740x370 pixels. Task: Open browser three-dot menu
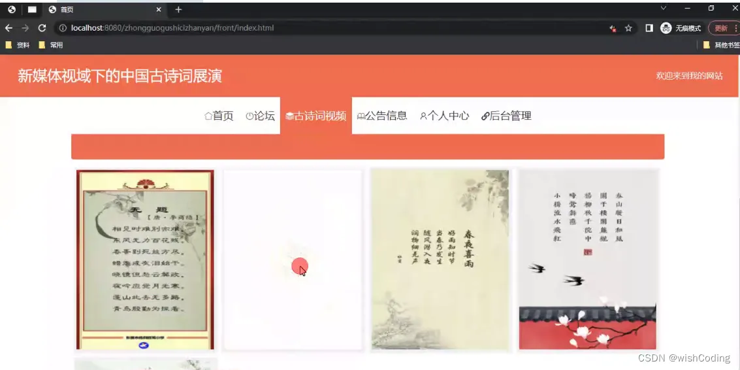point(735,28)
